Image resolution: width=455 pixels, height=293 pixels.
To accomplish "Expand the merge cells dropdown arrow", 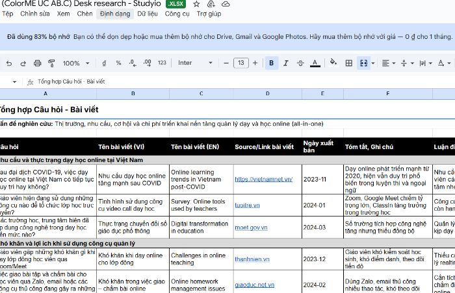I will [373, 63].
